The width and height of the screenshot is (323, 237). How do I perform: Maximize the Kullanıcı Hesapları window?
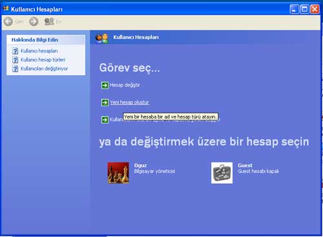click(x=304, y=9)
